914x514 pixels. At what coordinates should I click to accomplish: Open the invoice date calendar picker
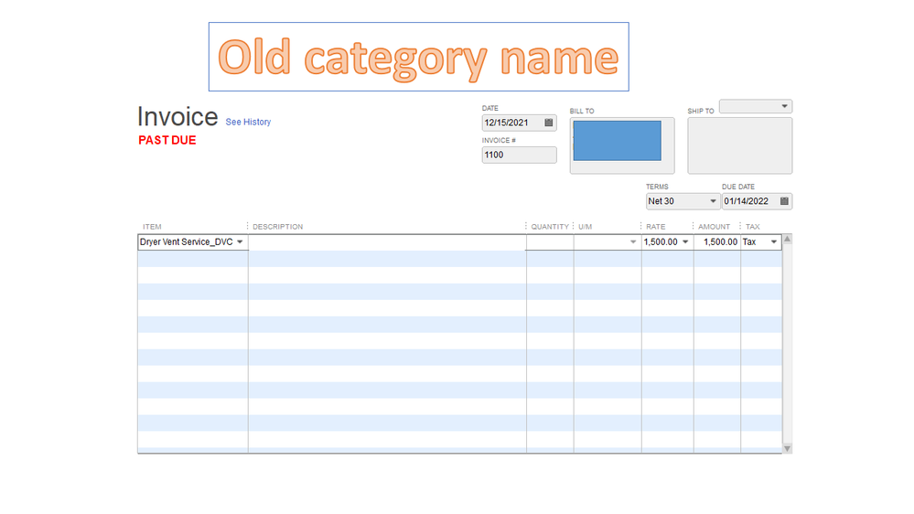coord(549,123)
